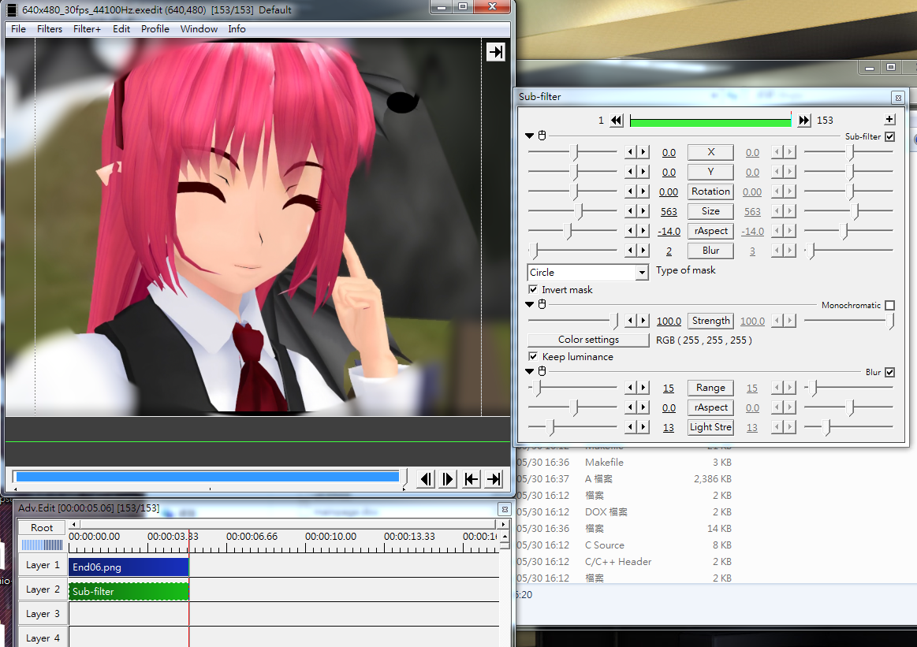This screenshot has height=647, width=917.
Task: Click the blue seek bar below the preview
Action: click(207, 477)
